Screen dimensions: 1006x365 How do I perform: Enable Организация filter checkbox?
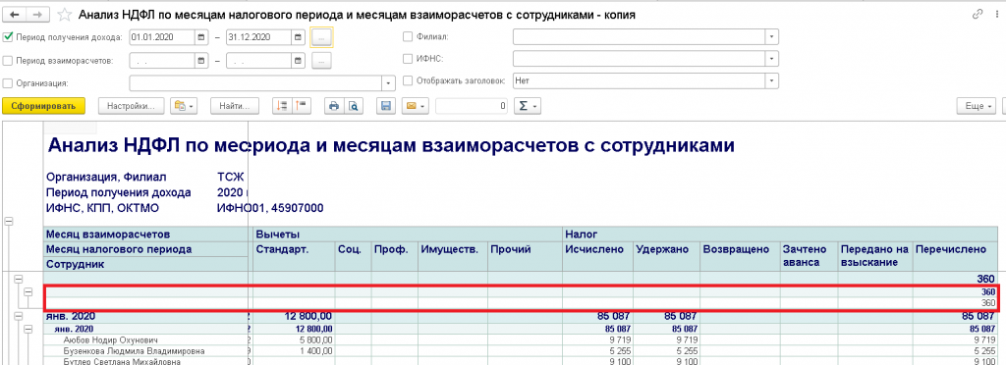pyautogui.click(x=8, y=82)
